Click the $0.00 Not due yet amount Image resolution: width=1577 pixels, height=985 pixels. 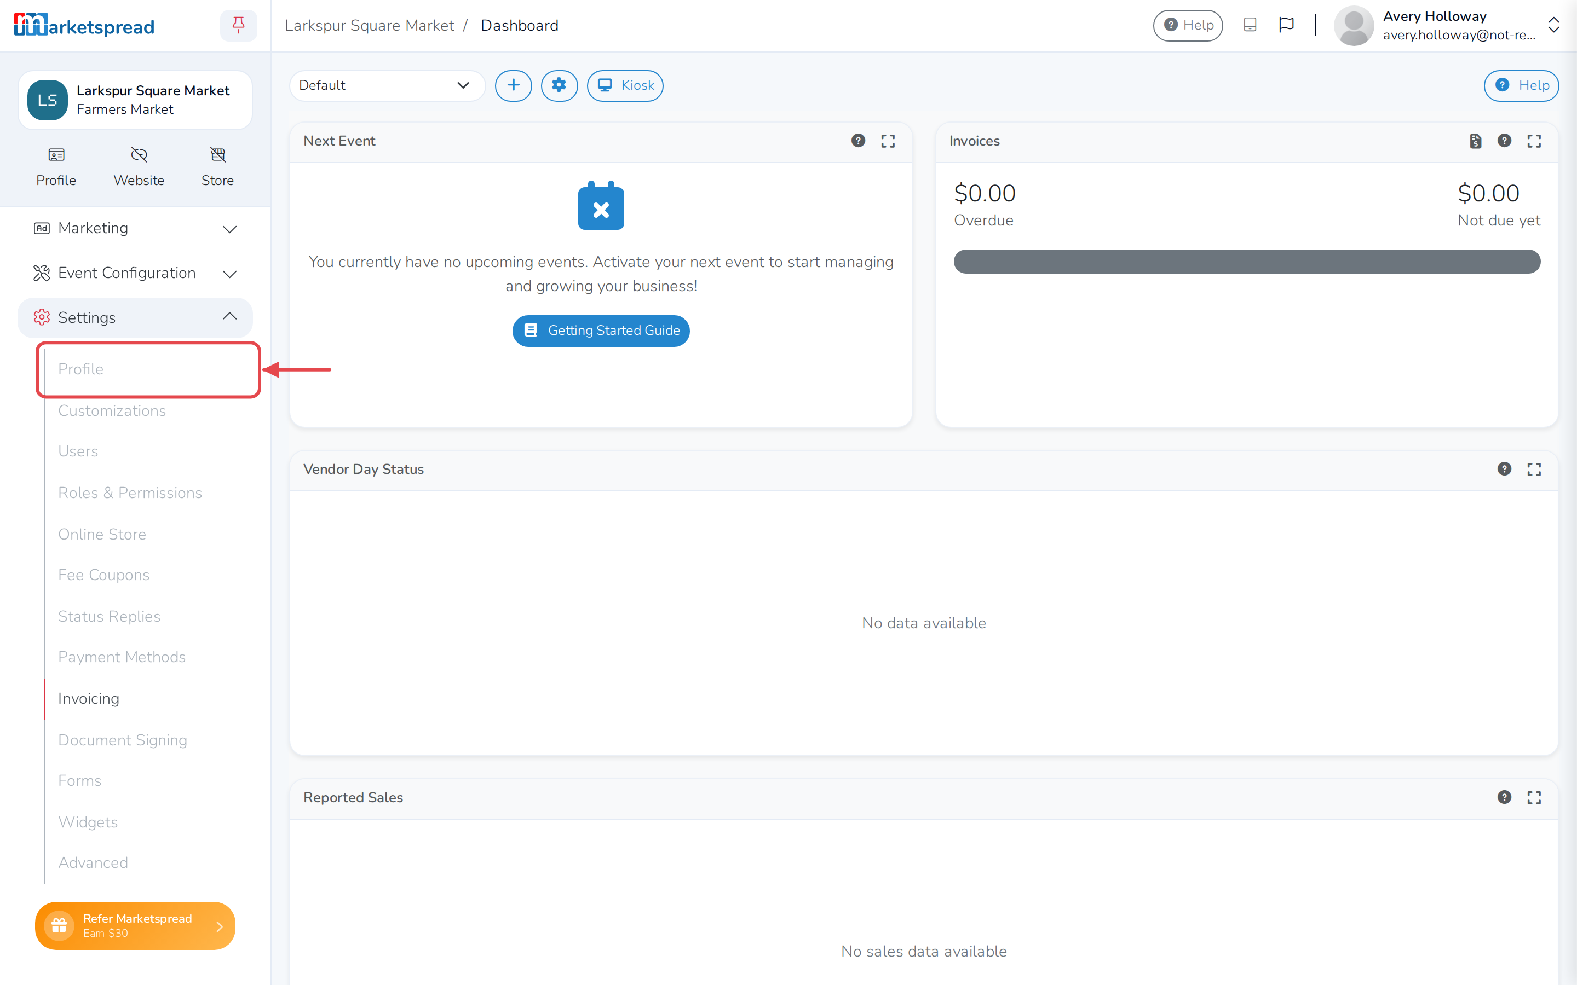click(x=1488, y=193)
